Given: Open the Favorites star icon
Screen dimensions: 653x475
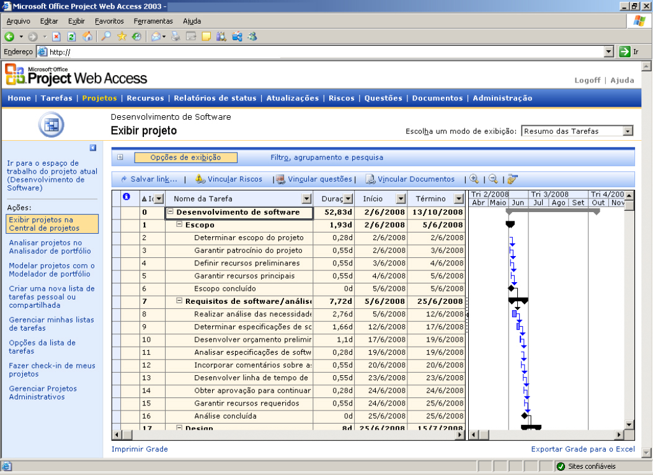Looking at the screenshot, I should [x=122, y=37].
